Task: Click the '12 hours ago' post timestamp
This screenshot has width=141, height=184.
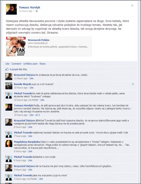Action: point(25,11)
